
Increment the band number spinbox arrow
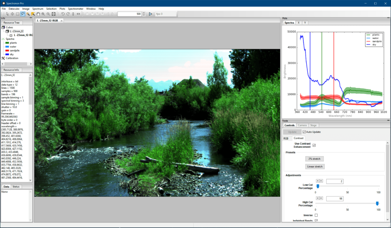pos(144,13)
